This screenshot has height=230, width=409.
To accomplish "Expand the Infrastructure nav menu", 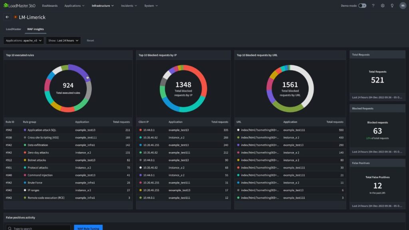I will (103, 6).
